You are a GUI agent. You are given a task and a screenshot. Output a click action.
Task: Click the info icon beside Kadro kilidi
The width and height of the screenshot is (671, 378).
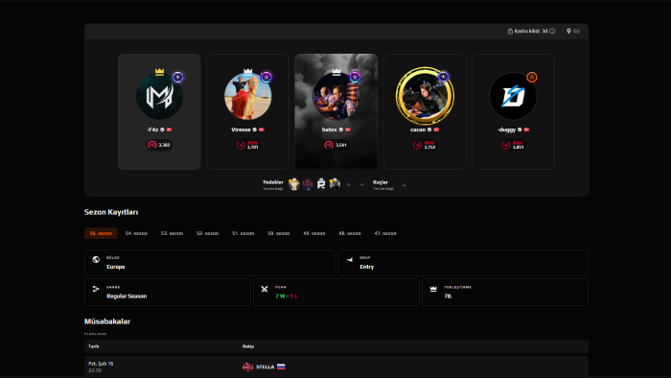click(x=552, y=31)
